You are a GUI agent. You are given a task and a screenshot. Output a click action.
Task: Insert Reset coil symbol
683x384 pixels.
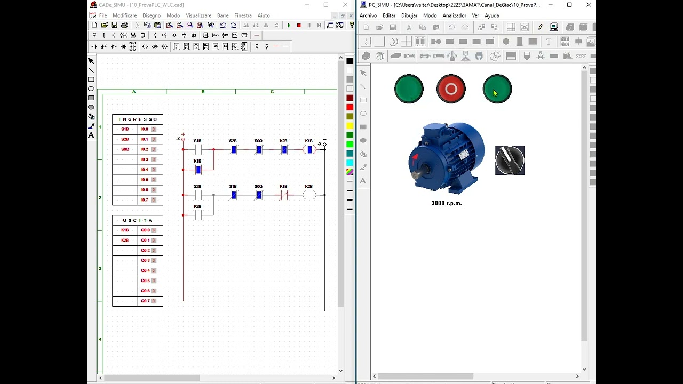pos(164,46)
